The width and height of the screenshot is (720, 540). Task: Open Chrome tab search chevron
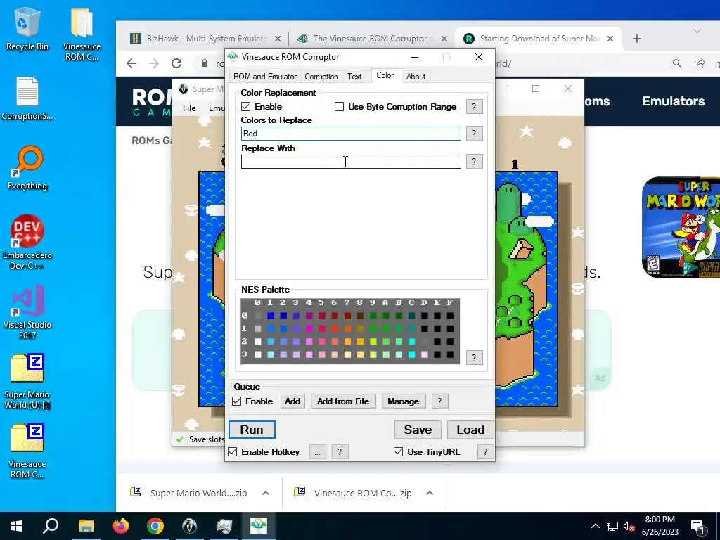click(x=697, y=31)
